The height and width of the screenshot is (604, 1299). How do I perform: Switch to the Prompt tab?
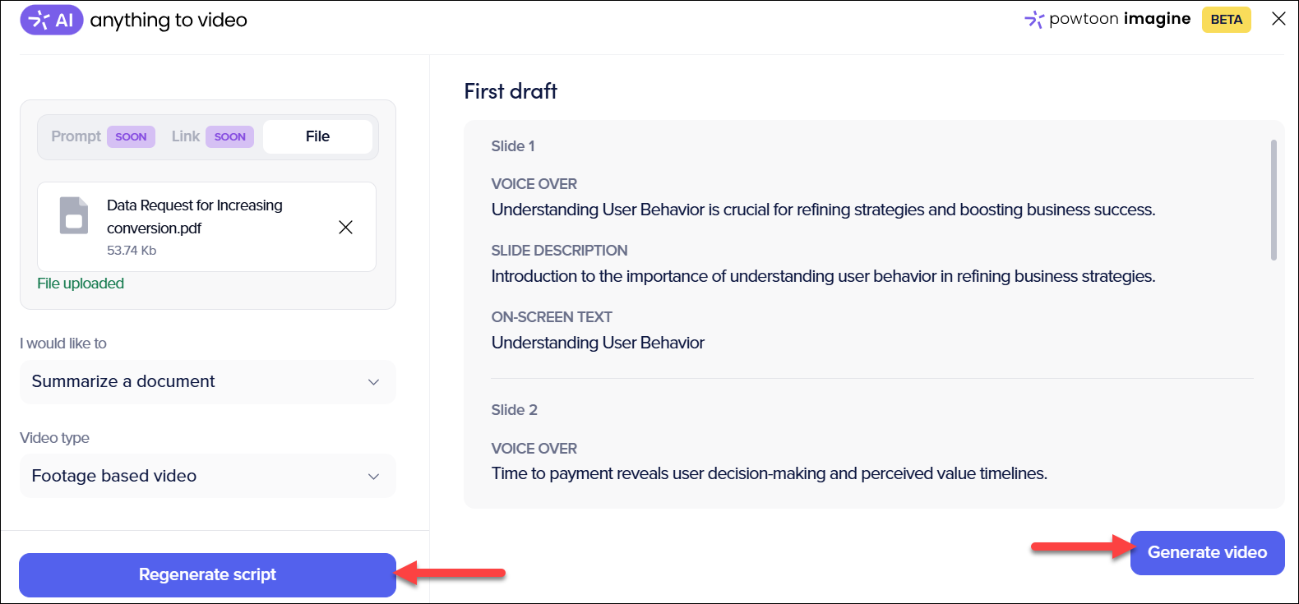pyautogui.click(x=76, y=136)
